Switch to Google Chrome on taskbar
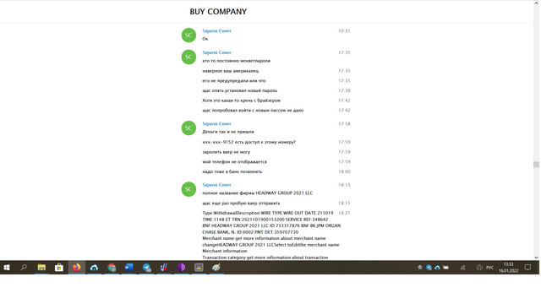 pos(112,268)
